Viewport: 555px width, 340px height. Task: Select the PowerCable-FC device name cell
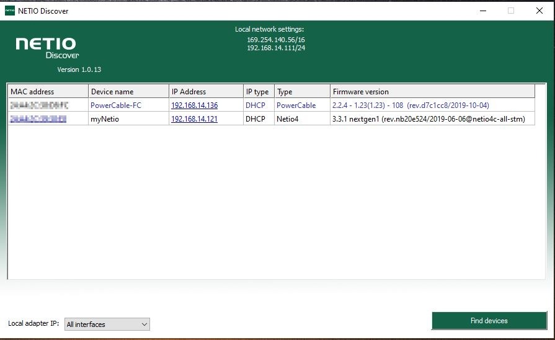pos(128,105)
